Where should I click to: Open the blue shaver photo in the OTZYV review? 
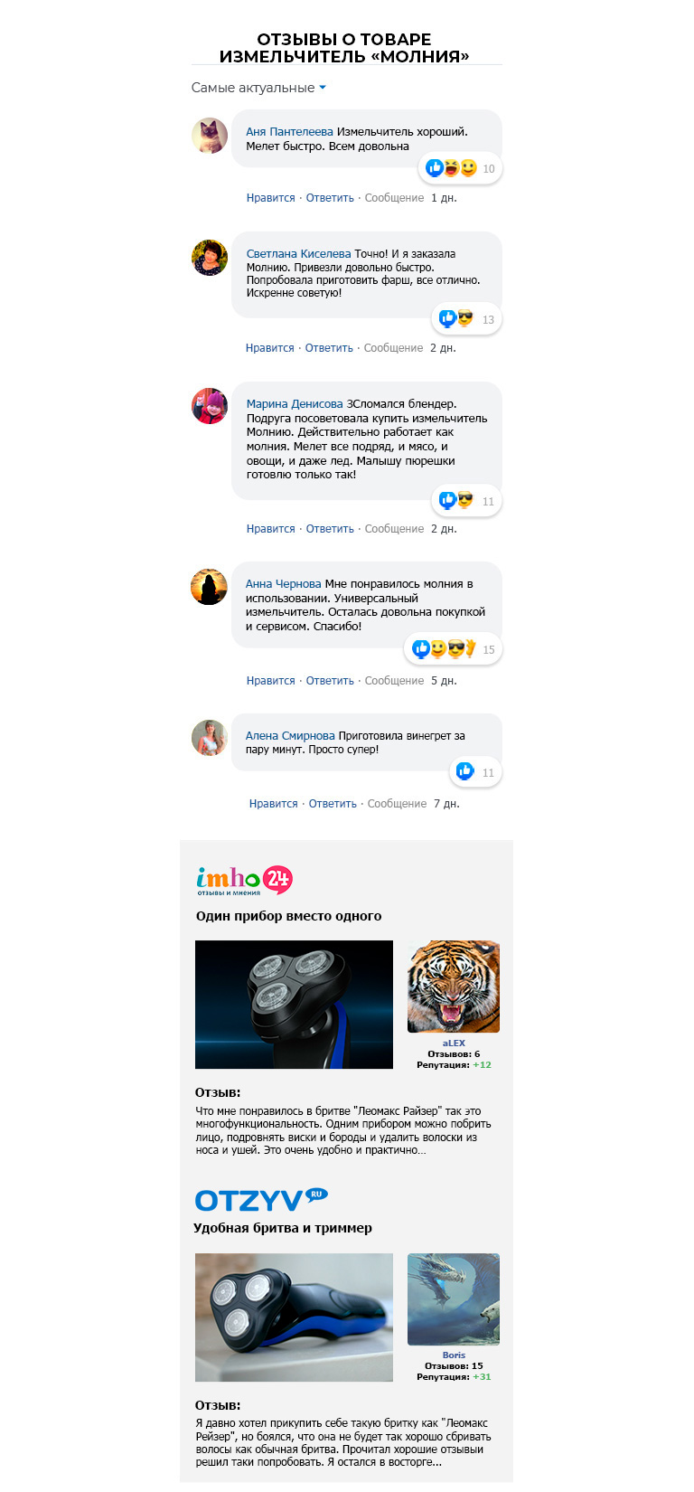(x=294, y=1317)
